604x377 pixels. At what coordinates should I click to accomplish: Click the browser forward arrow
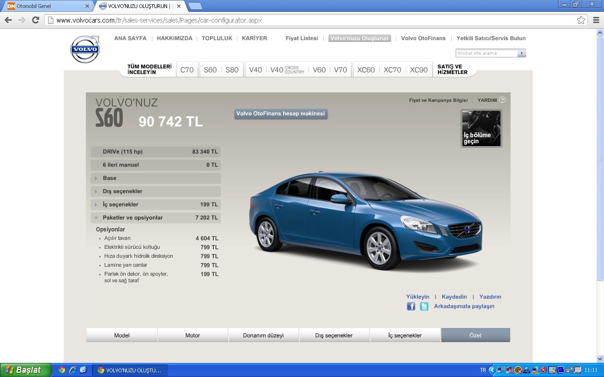pyautogui.click(x=22, y=20)
